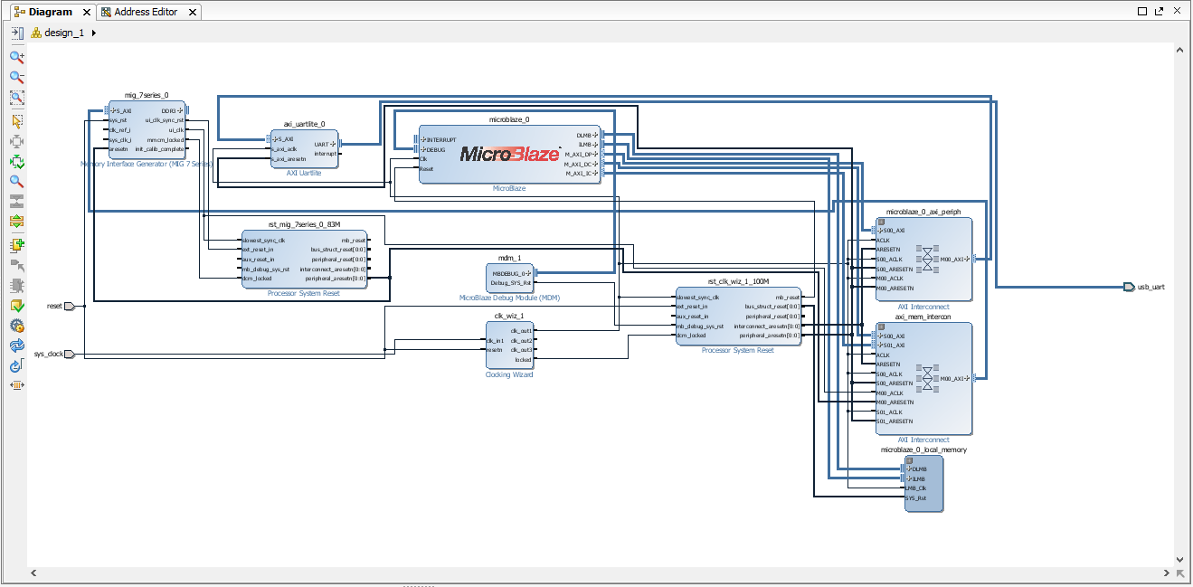1193x587 pixels.
Task: Click the Zoom In magnifier icon
Action: tap(16, 56)
